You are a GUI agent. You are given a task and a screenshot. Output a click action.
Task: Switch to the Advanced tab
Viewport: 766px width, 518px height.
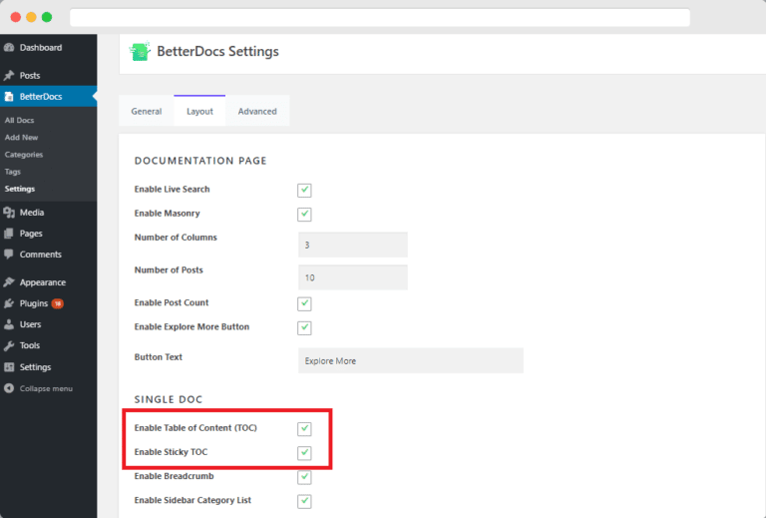[x=257, y=112]
